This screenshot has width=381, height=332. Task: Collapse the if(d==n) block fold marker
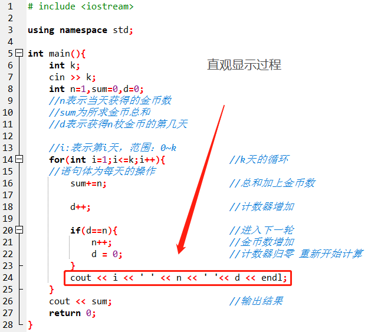19,231
